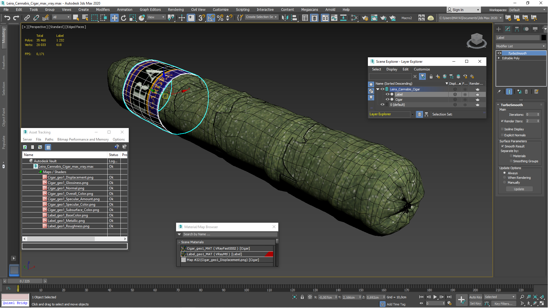
Task: Open the Modifiers menu
Action: [x=103, y=9]
